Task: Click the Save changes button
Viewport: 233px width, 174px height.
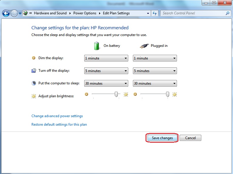Action: point(162,138)
